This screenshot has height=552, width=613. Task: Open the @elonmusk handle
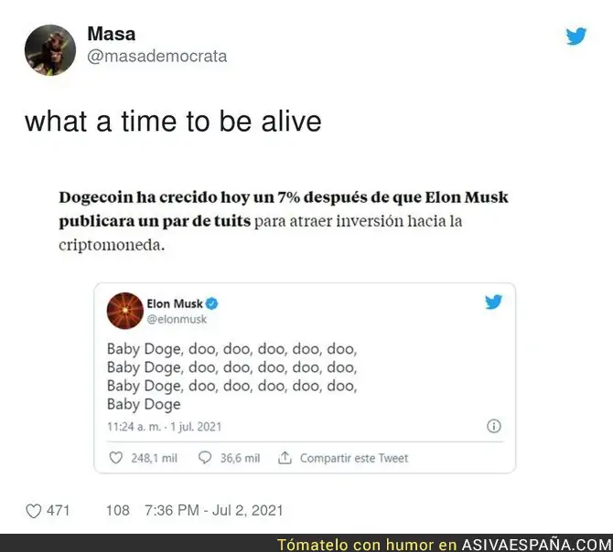[177, 319]
